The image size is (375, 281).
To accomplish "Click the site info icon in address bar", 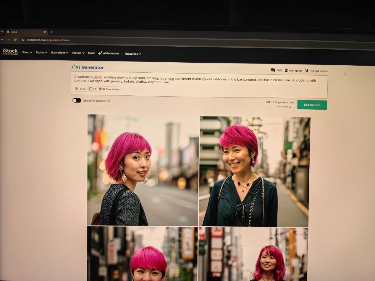I will [23, 40].
